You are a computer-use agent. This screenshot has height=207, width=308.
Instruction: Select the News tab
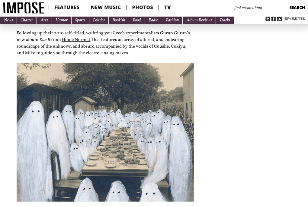coord(8,20)
